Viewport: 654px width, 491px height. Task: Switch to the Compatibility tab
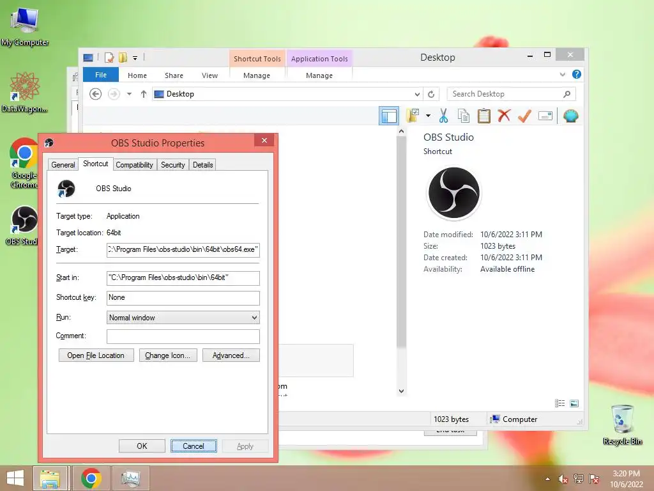click(x=134, y=165)
